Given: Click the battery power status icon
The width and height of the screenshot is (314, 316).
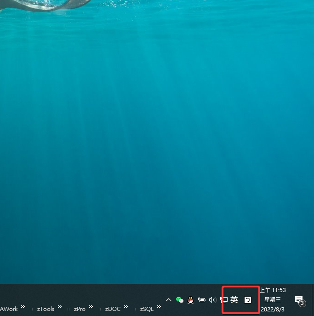Looking at the screenshot, I should coord(202,300).
